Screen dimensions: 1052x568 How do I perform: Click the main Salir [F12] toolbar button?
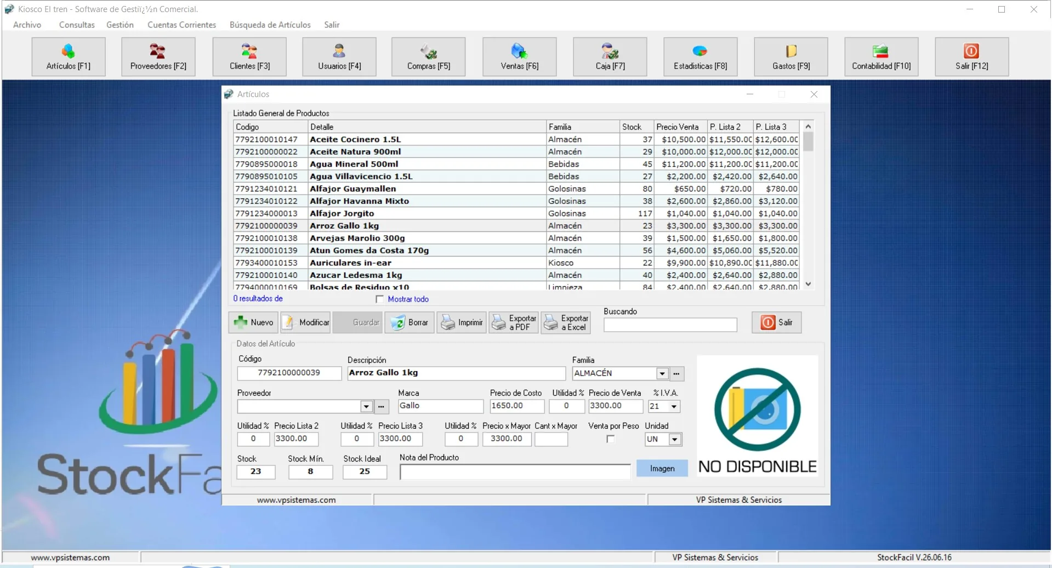(972, 57)
